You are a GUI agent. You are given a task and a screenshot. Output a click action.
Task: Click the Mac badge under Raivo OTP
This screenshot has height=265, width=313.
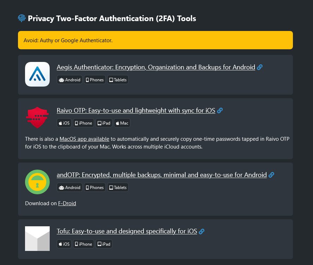pyautogui.click(x=122, y=123)
